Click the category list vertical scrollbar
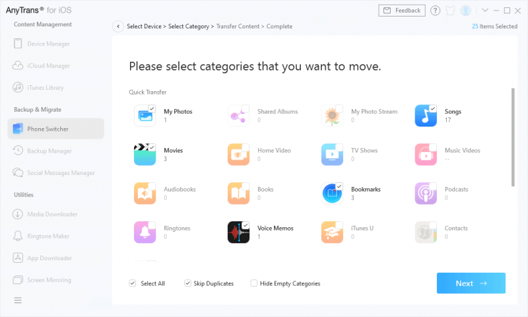This screenshot has height=317, width=528. (x=513, y=137)
